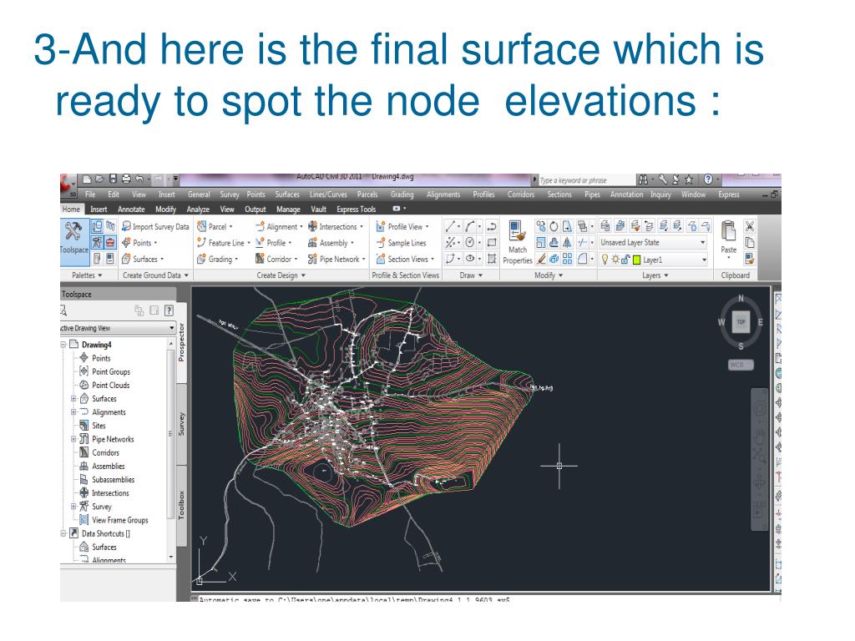The height and width of the screenshot is (641, 855).
Task: Collapse the Drawing4 tree node
Action: click(63, 345)
